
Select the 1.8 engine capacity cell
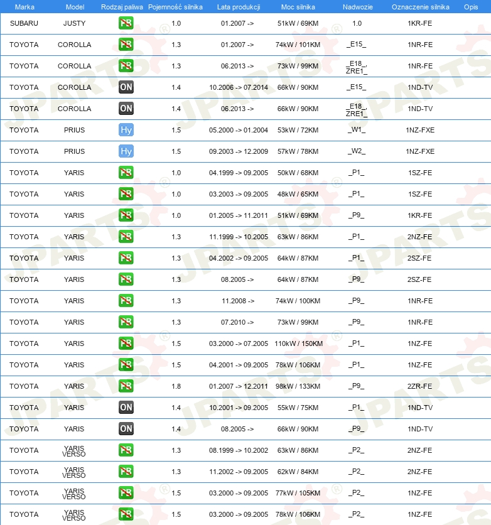point(176,386)
